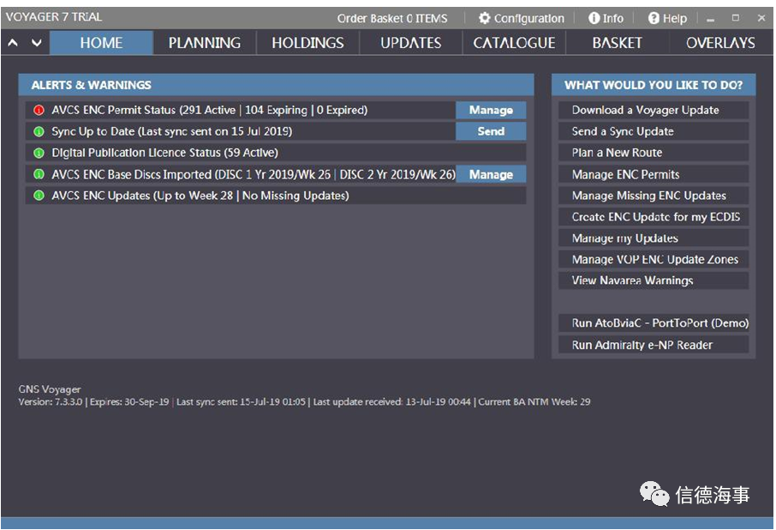Click the Info label in title bar
This screenshot has height=530, width=776.
612,18
